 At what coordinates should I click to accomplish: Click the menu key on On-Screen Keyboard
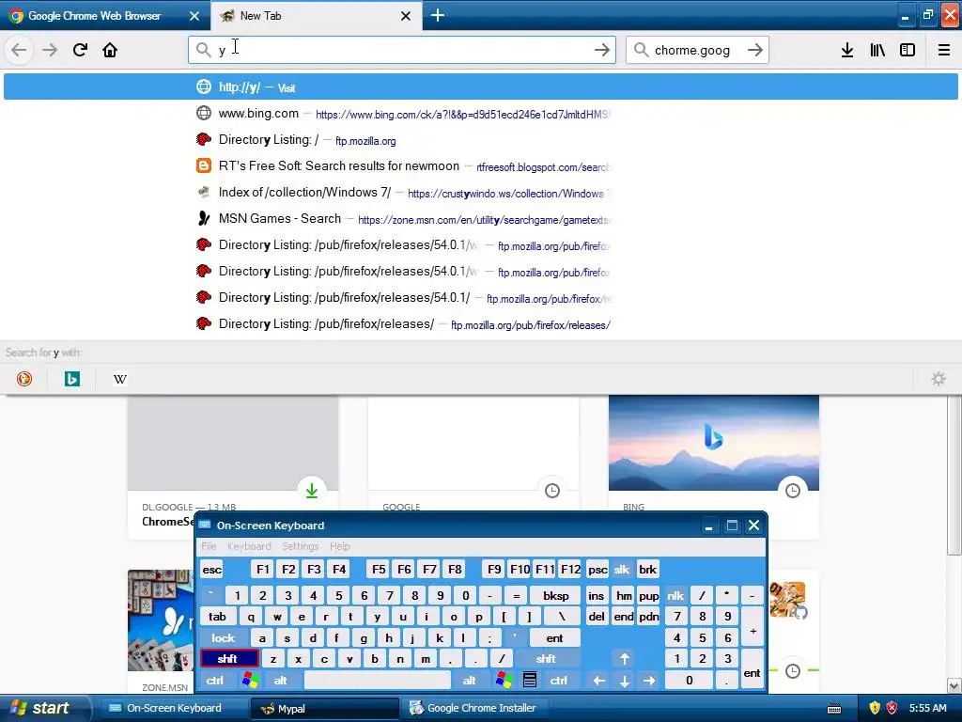point(530,681)
